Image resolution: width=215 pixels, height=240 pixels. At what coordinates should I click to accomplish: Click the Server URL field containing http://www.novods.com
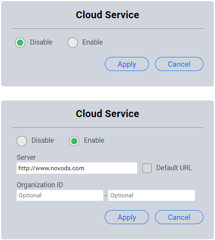(x=77, y=168)
